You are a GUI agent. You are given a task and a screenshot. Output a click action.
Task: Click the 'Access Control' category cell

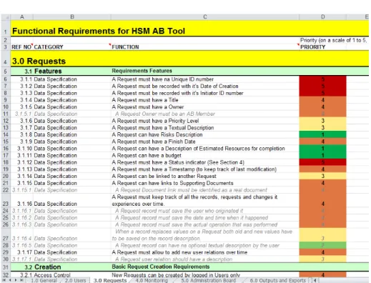click(72, 275)
